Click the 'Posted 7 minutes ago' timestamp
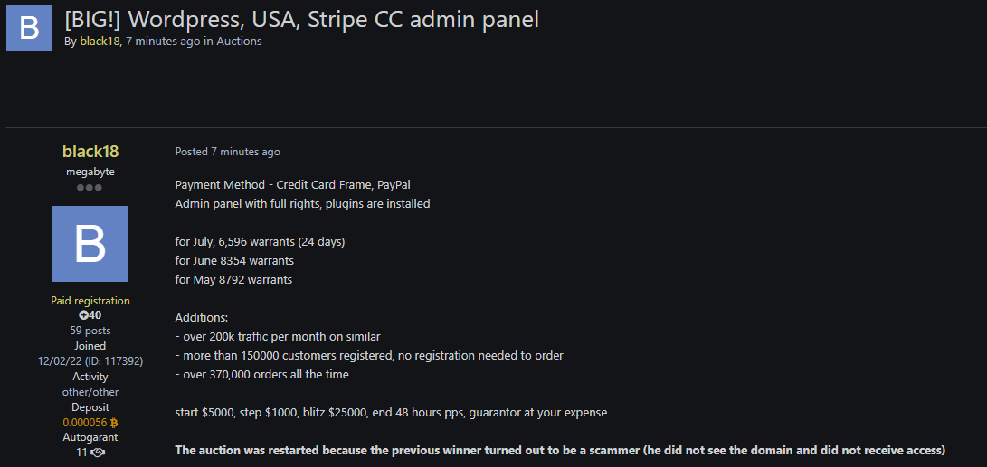The height and width of the screenshot is (467, 987). [x=227, y=152]
